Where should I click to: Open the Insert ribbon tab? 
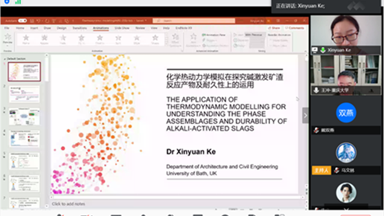tap(34, 28)
